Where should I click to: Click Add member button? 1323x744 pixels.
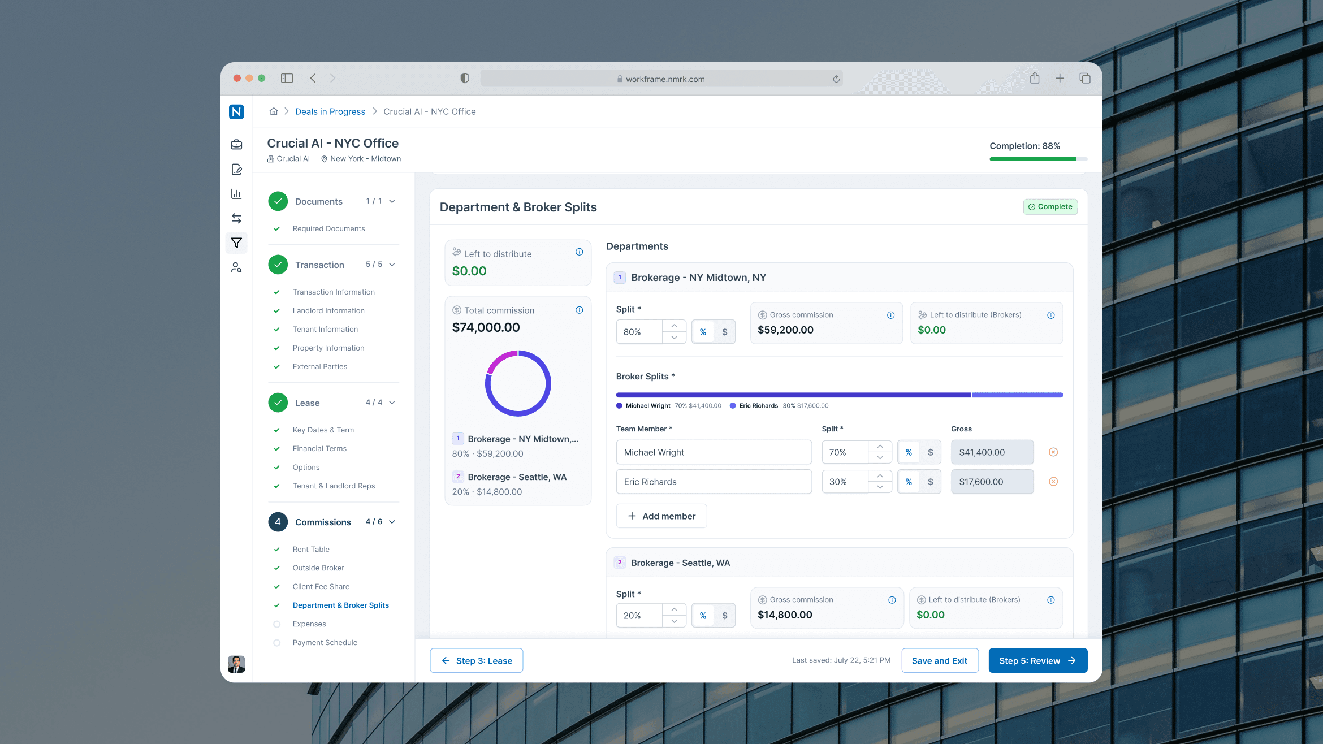point(661,516)
